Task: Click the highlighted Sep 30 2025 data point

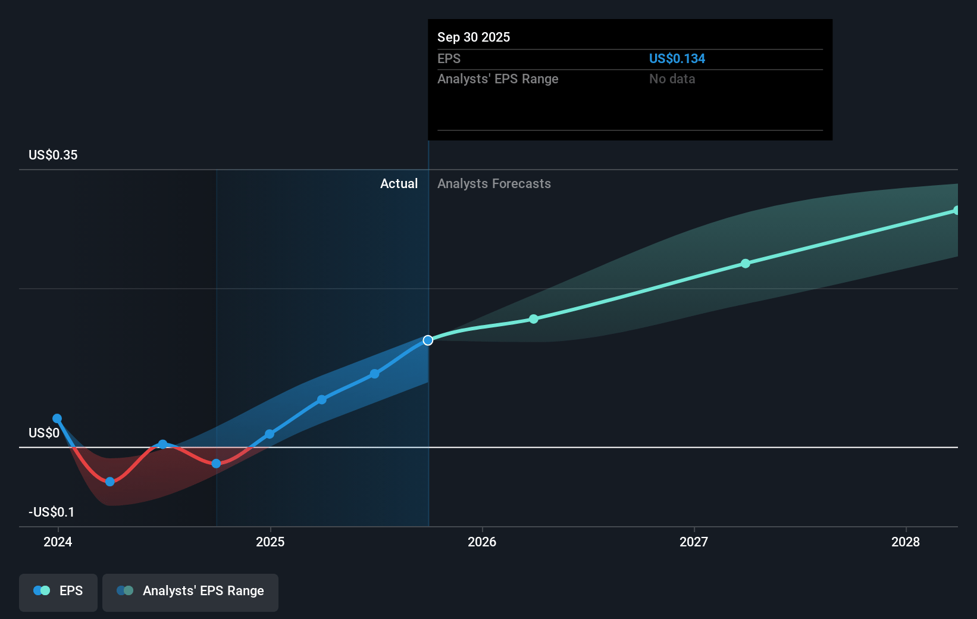Action: (428, 340)
